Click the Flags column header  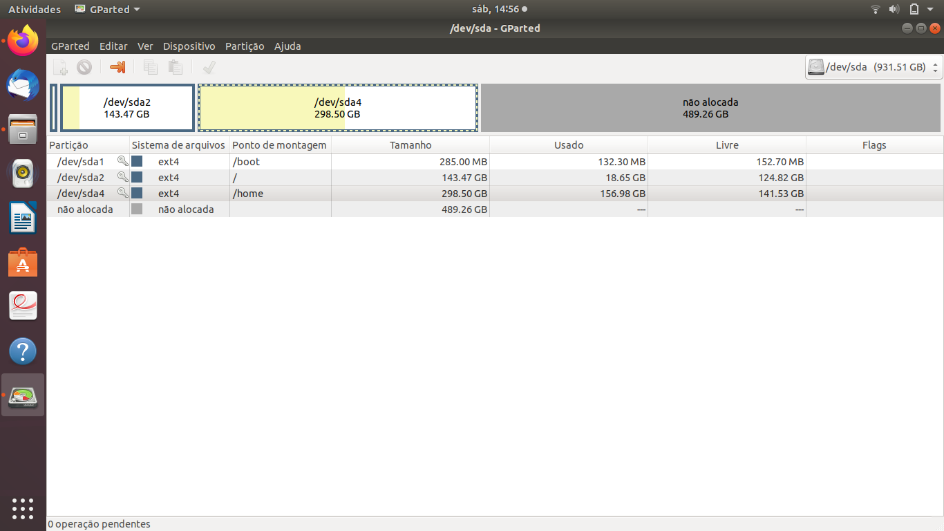point(874,145)
